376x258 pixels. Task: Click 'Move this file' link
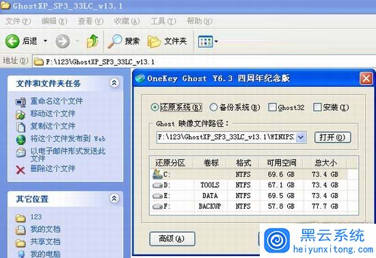(x=53, y=114)
